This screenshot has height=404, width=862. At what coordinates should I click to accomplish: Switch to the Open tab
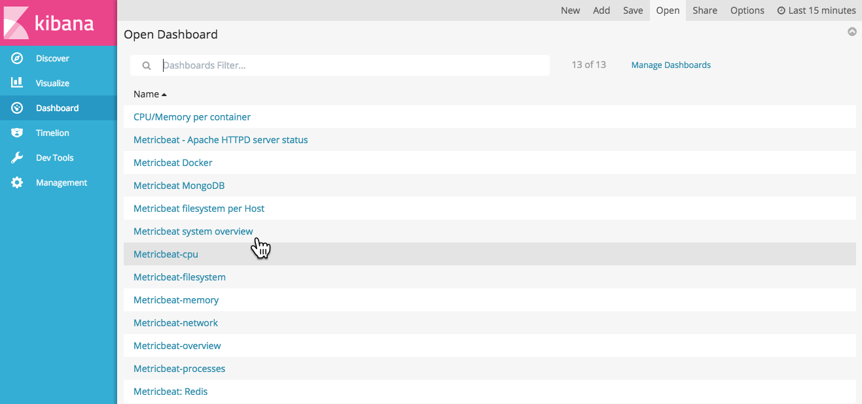coord(667,10)
